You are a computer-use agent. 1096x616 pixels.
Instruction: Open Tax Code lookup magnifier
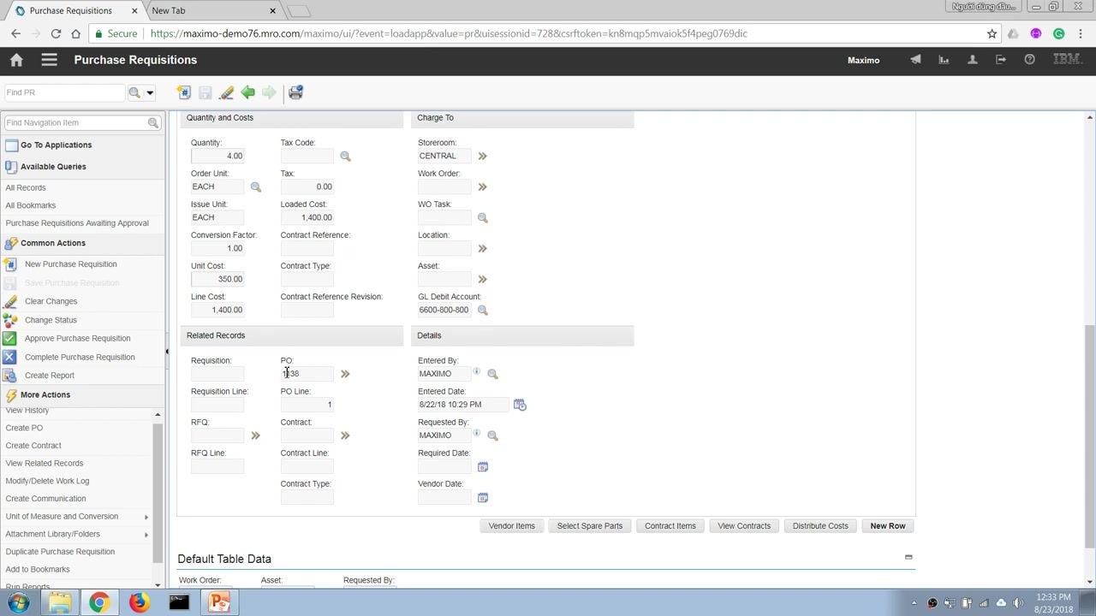345,157
